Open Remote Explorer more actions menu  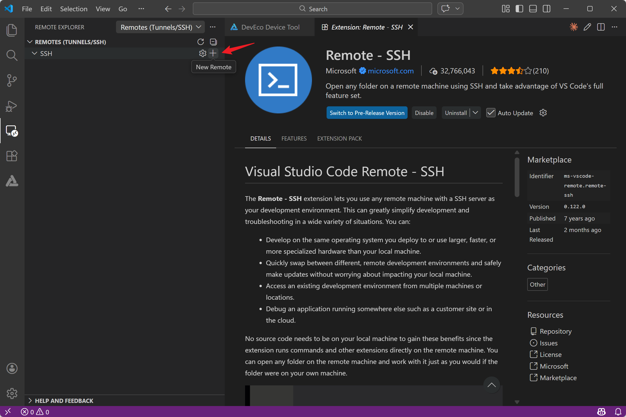[x=213, y=27]
